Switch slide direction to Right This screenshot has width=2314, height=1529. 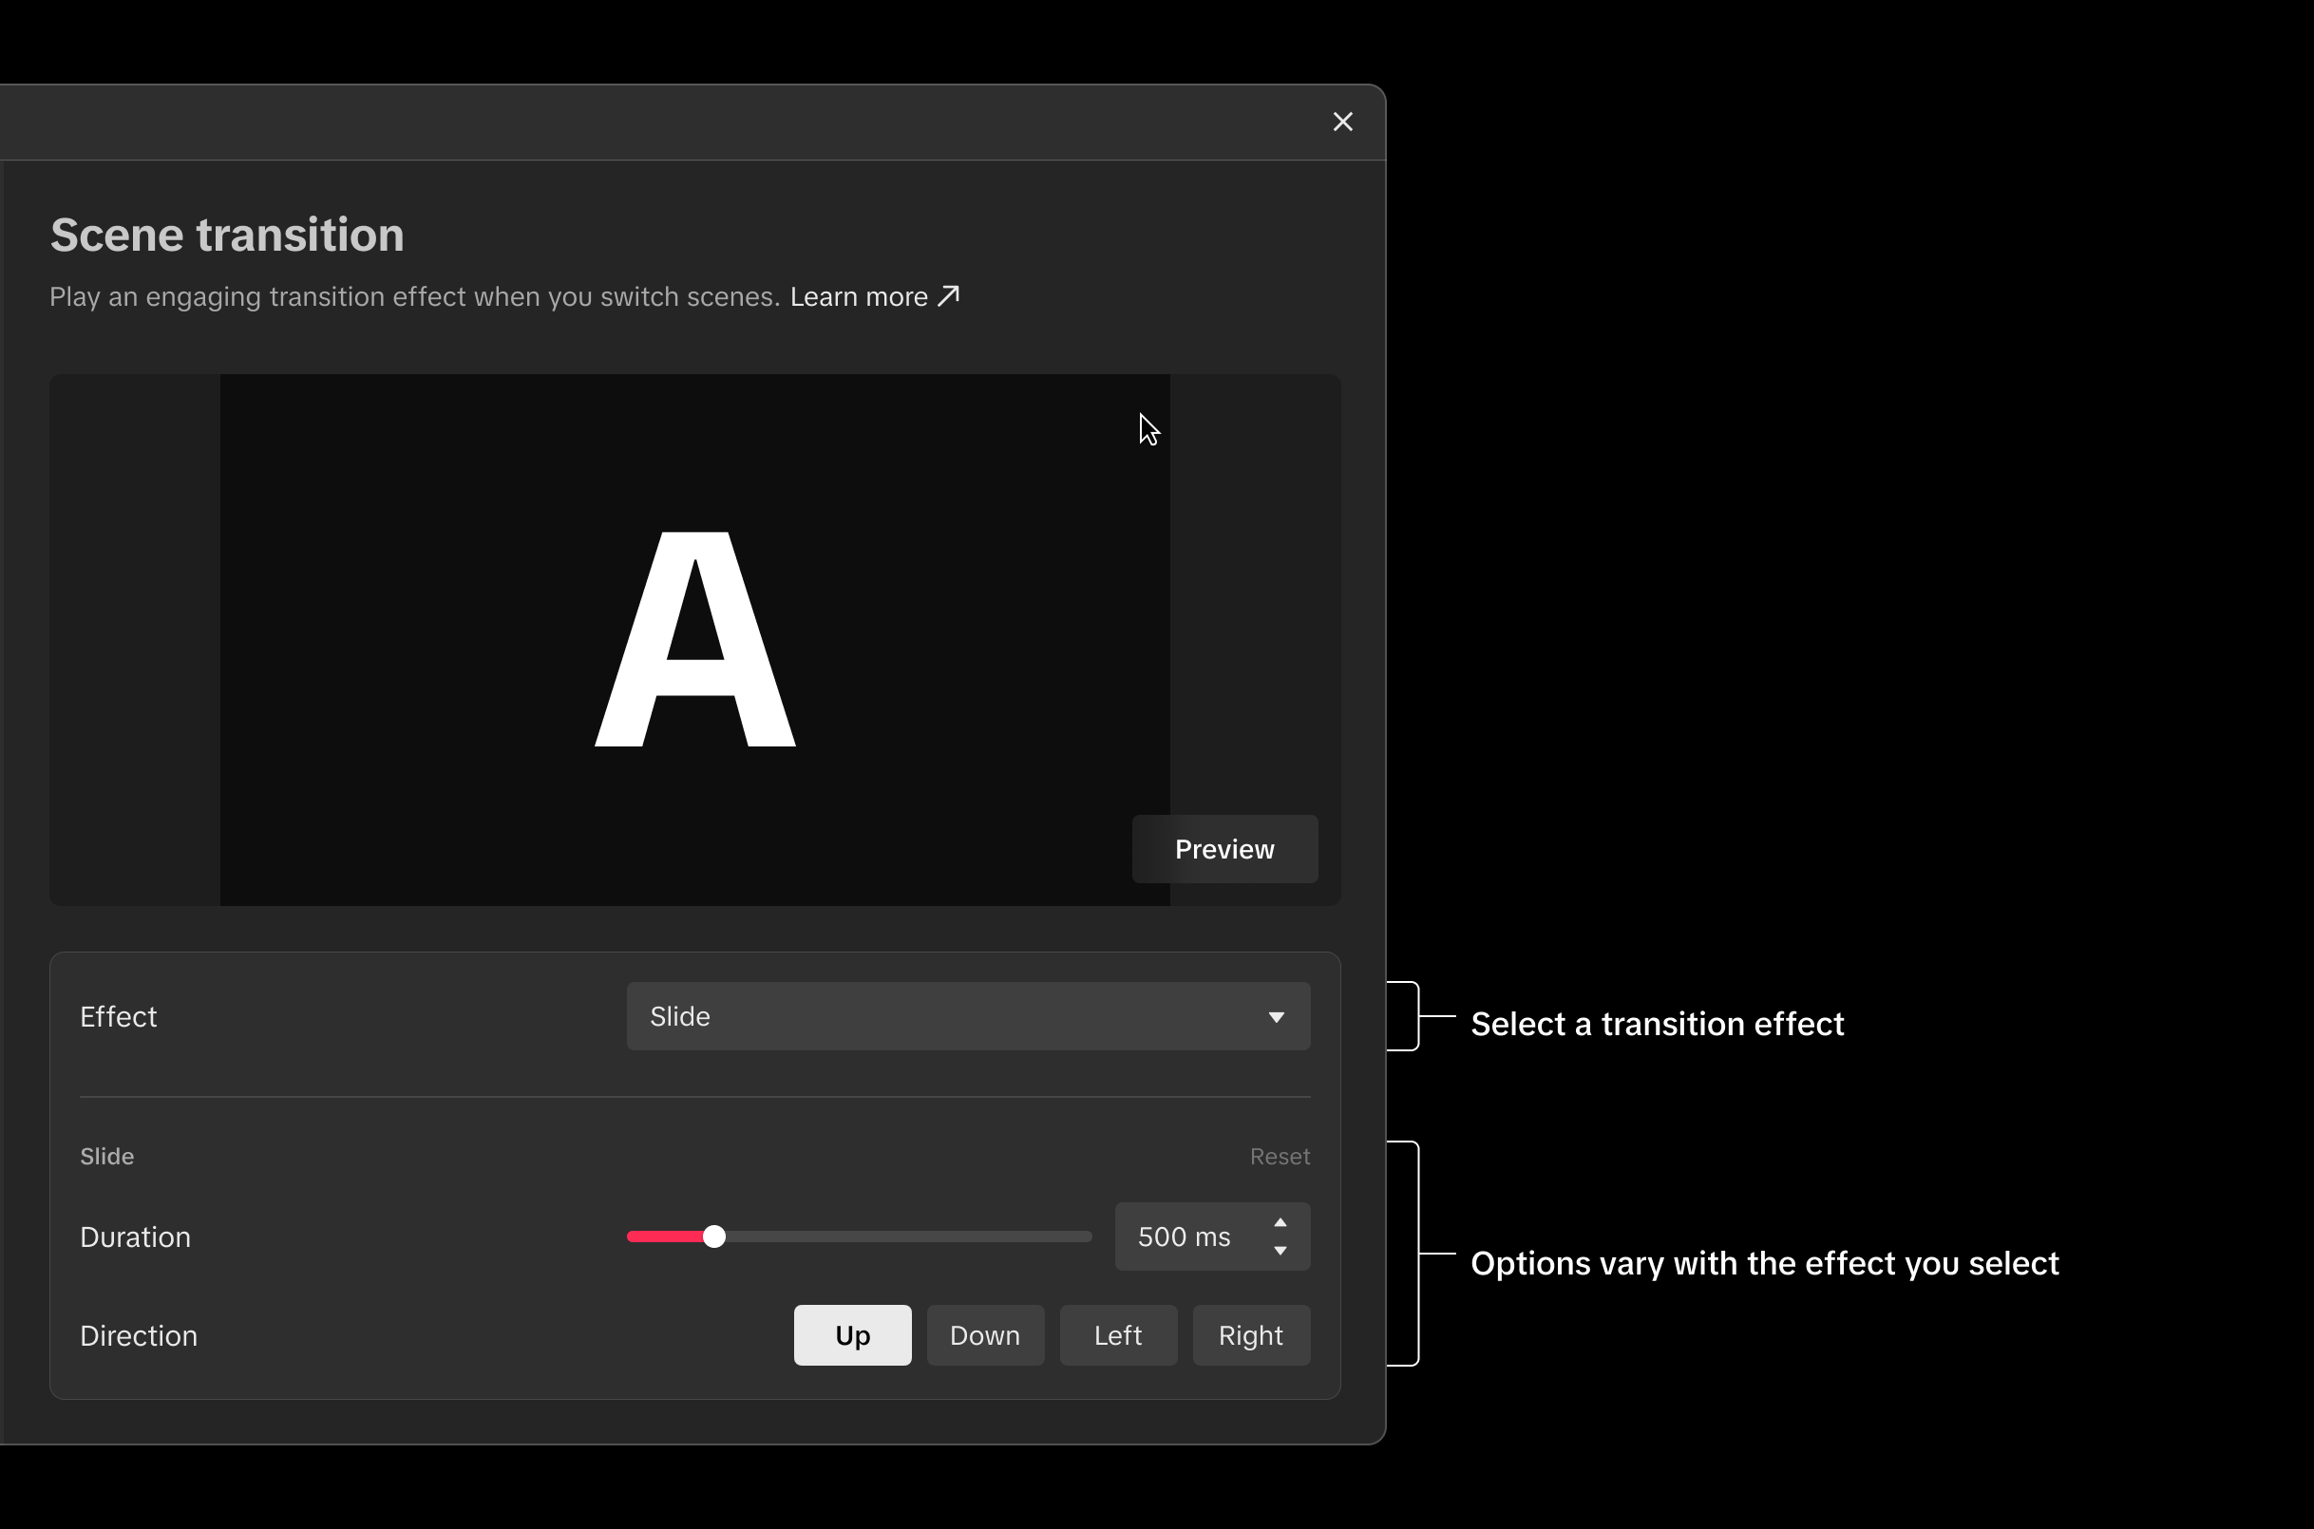[1251, 1335]
